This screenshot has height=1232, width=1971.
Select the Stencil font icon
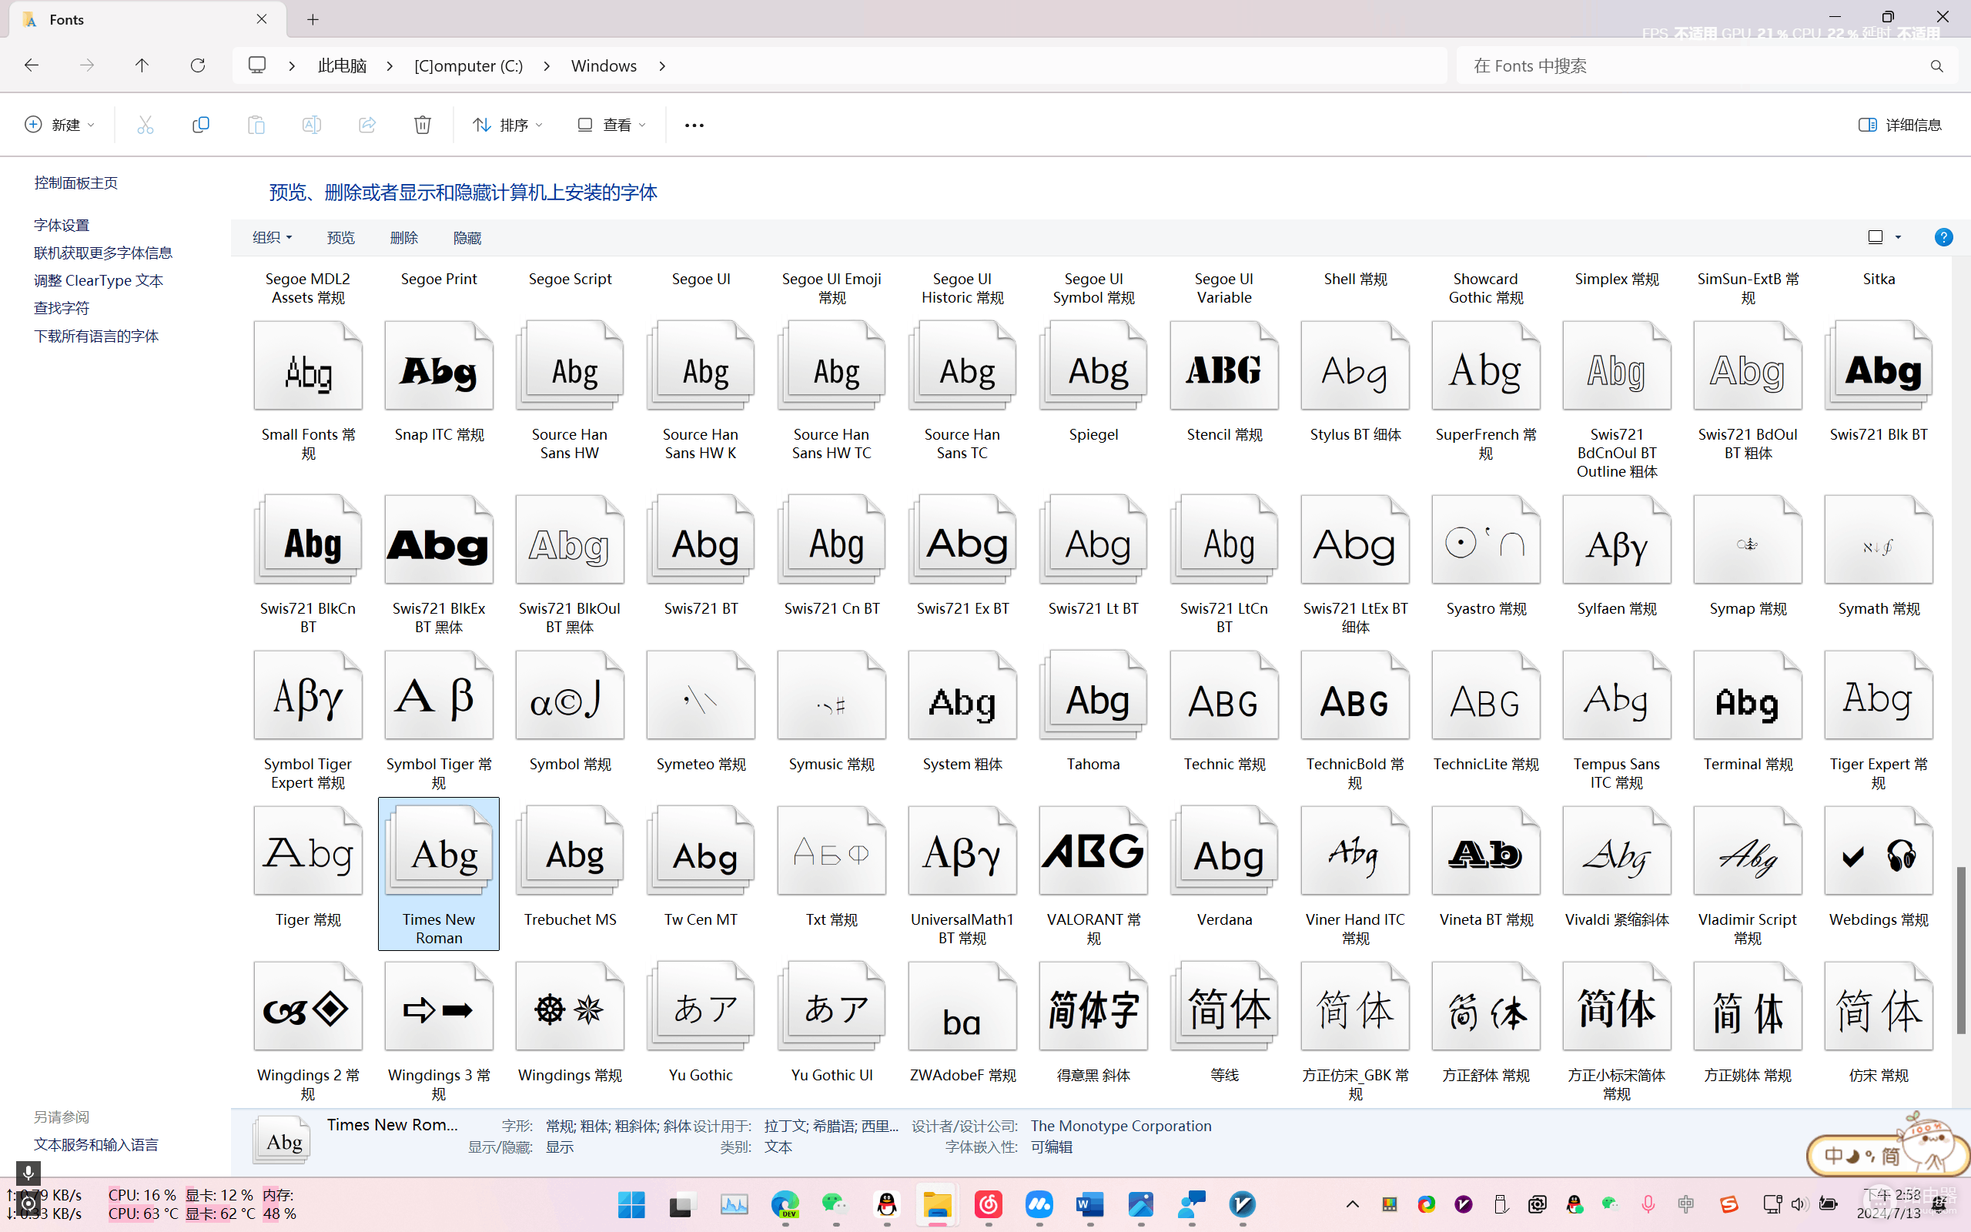1224,365
